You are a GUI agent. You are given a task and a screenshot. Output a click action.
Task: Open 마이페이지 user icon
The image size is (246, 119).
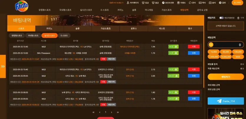(128, 3)
